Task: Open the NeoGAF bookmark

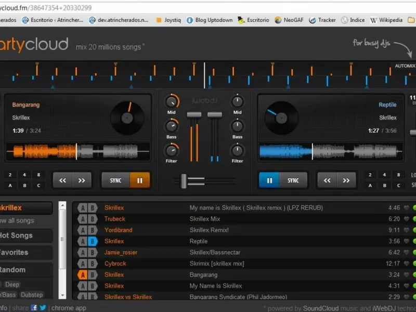Action: (289, 20)
